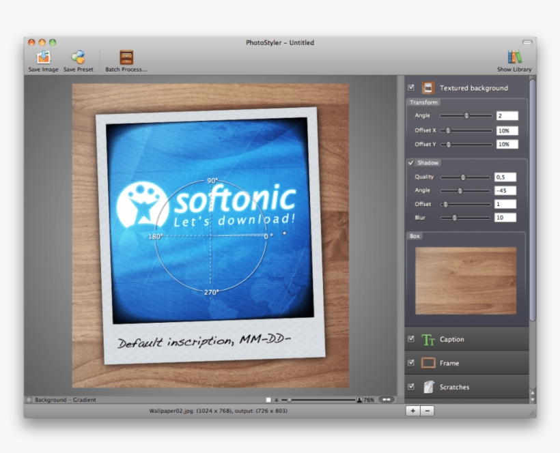Viewport: 560px width, 453px height.
Task: Disable the Scratches effect checkbox
Action: [411, 387]
